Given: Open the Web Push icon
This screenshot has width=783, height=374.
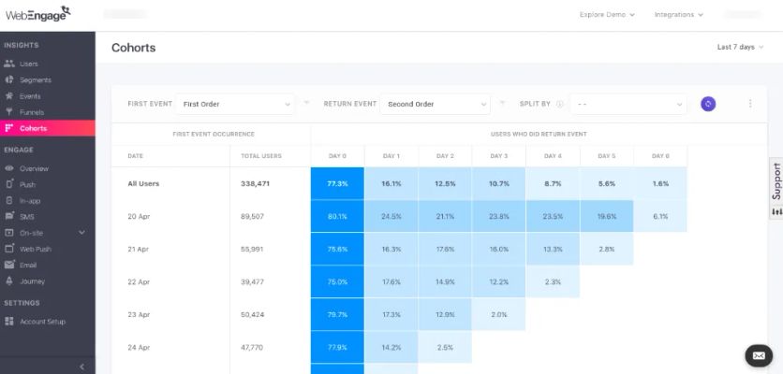Looking at the screenshot, I should (9, 249).
